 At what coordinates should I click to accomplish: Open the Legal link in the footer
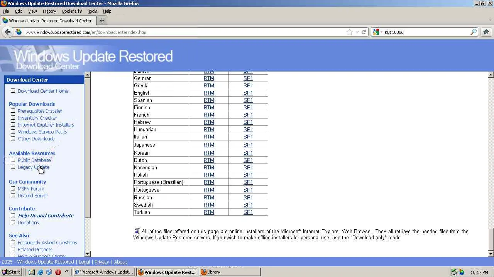pyautogui.click(x=84, y=262)
